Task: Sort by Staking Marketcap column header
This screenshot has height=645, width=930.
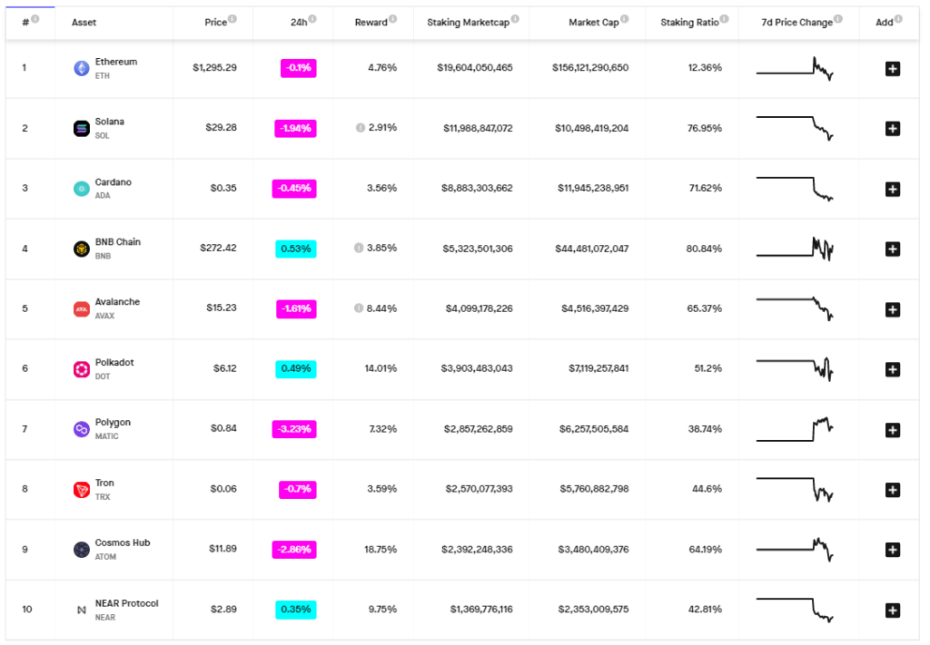Action: 469,22
